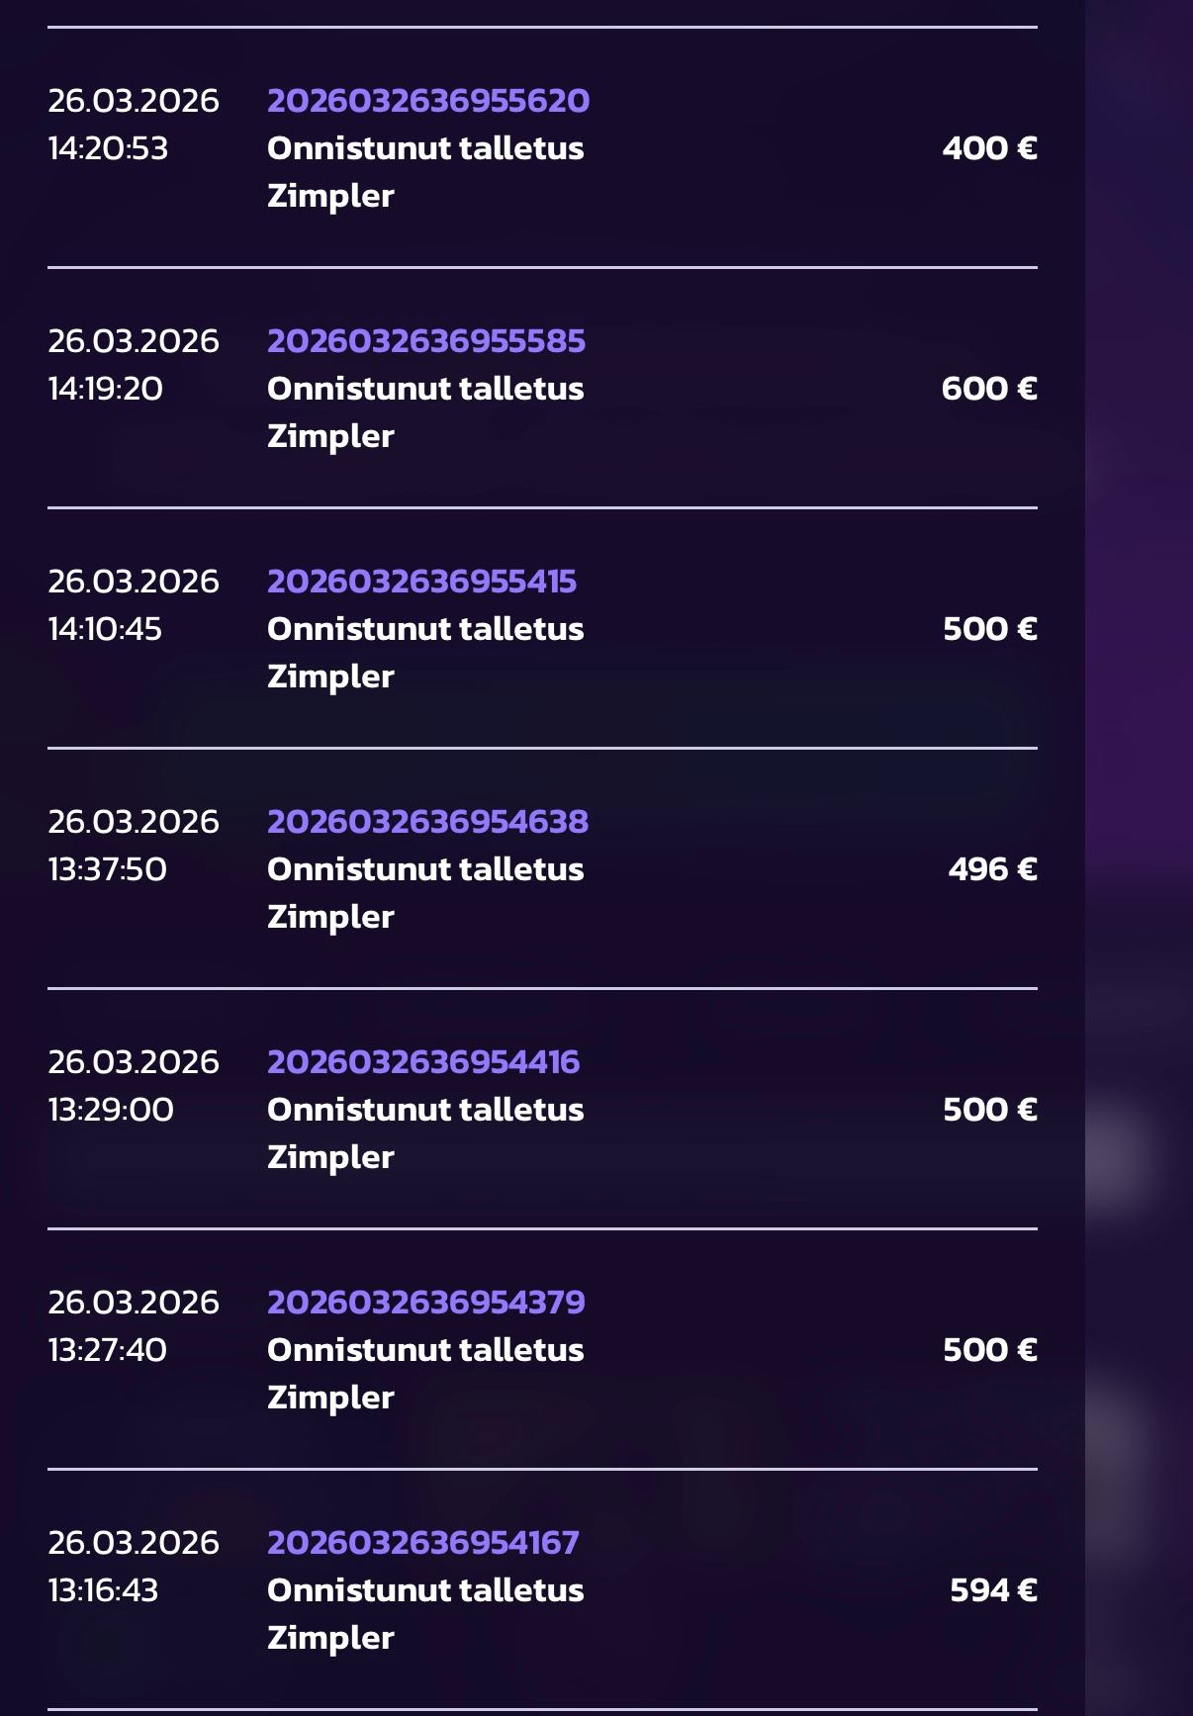The width and height of the screenshot is (1193, 1716).
Task: Click the 14:20:53 timestamp
Action: click(x=108, y=148)
